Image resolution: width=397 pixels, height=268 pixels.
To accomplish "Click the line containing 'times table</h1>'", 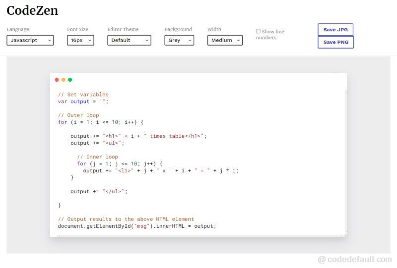I will tap(138, 136).
